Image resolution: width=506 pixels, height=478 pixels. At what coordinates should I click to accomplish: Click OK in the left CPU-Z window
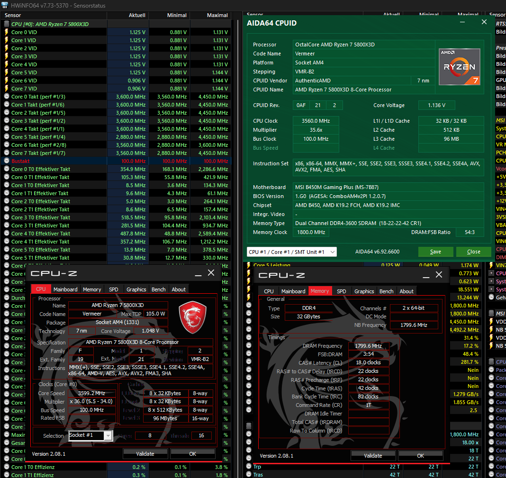click(193, 453)
